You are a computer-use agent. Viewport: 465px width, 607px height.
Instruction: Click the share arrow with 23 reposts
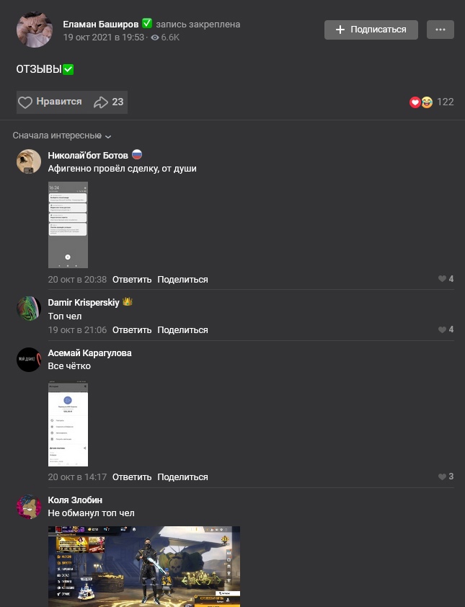click(x=108, y=102)
